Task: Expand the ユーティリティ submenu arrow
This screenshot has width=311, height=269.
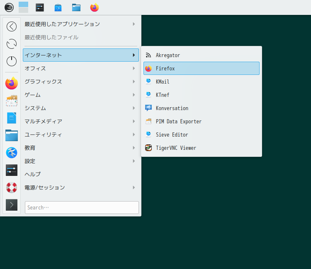Action: [x=134, y=134]
